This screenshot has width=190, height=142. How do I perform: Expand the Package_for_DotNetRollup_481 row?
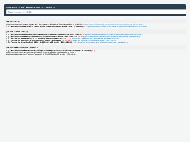pyautogui.click(x=6, y=39)
